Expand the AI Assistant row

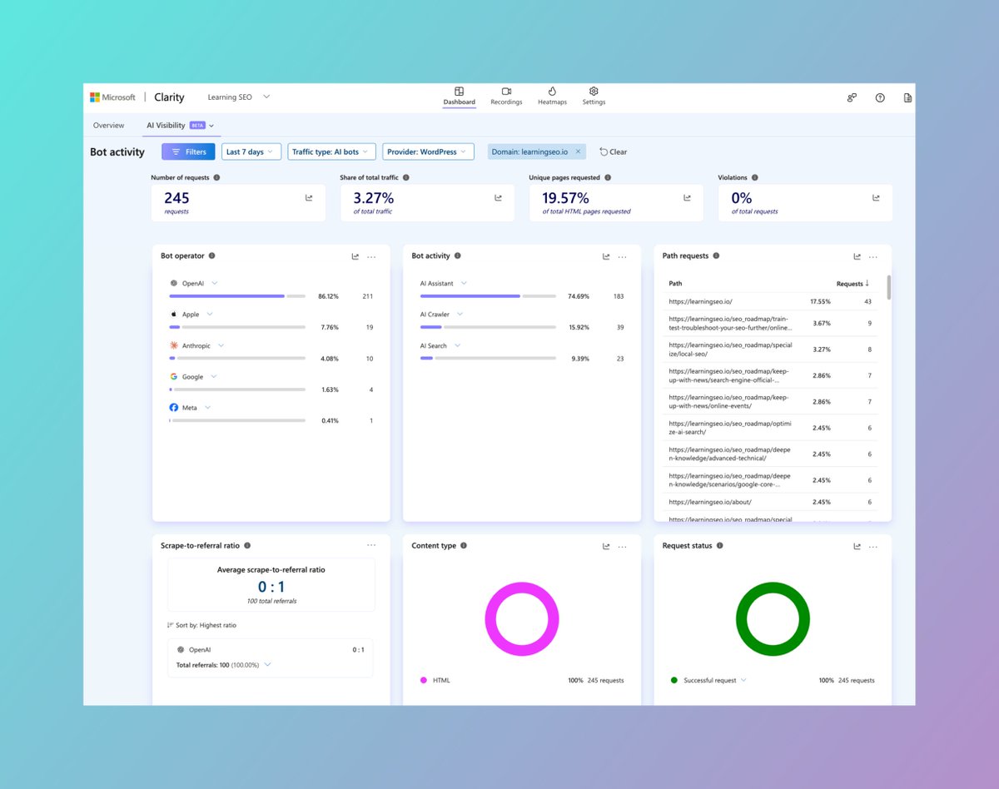tap(464, 283)
